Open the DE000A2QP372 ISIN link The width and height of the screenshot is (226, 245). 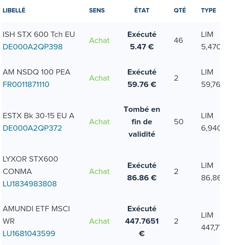point(32,128)
